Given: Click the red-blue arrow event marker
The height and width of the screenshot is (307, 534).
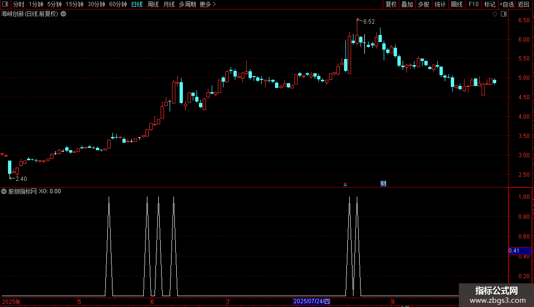Looking at the screenshot, I should 345,185.
